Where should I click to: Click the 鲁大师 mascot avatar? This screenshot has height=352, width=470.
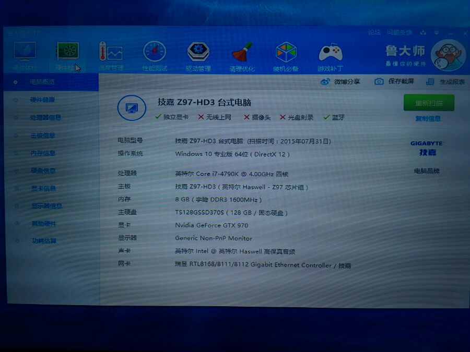(448, 56)
